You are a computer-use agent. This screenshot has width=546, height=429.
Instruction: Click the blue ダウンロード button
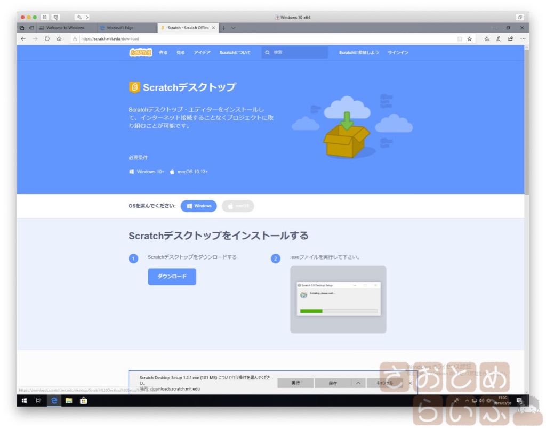(172, 276)
